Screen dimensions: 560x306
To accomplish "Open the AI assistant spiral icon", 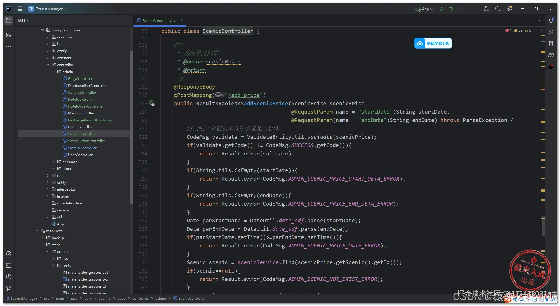I will [551, 32].
